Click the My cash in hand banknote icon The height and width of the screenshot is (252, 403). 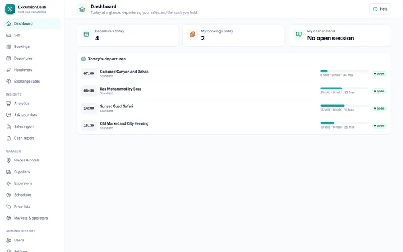tap(298, 34)
